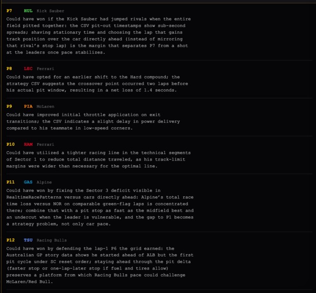
Task: Click the P10 position label
Action: click(x=11, y=144)
